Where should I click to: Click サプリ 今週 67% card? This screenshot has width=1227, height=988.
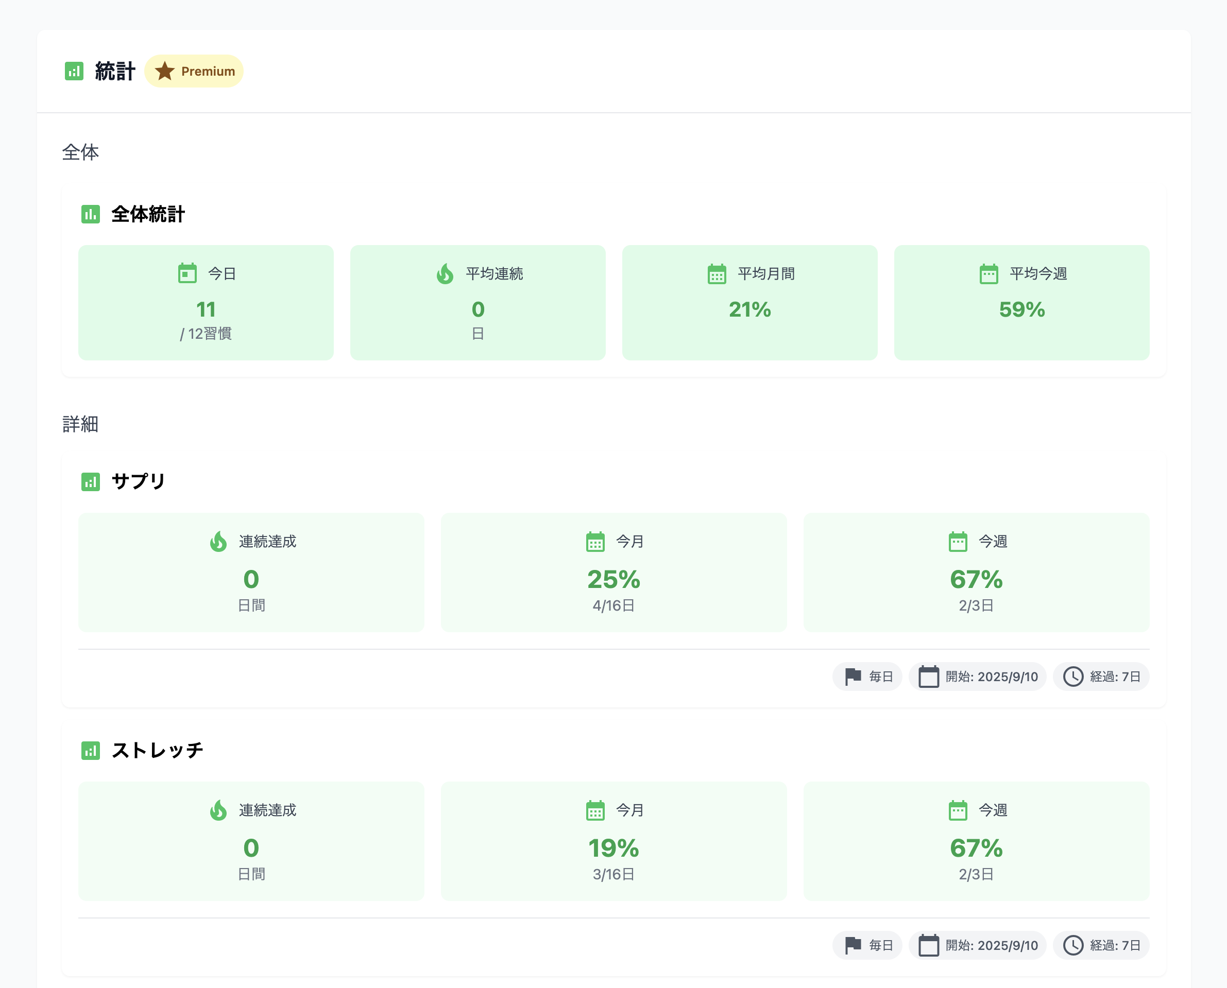[976, 573]
